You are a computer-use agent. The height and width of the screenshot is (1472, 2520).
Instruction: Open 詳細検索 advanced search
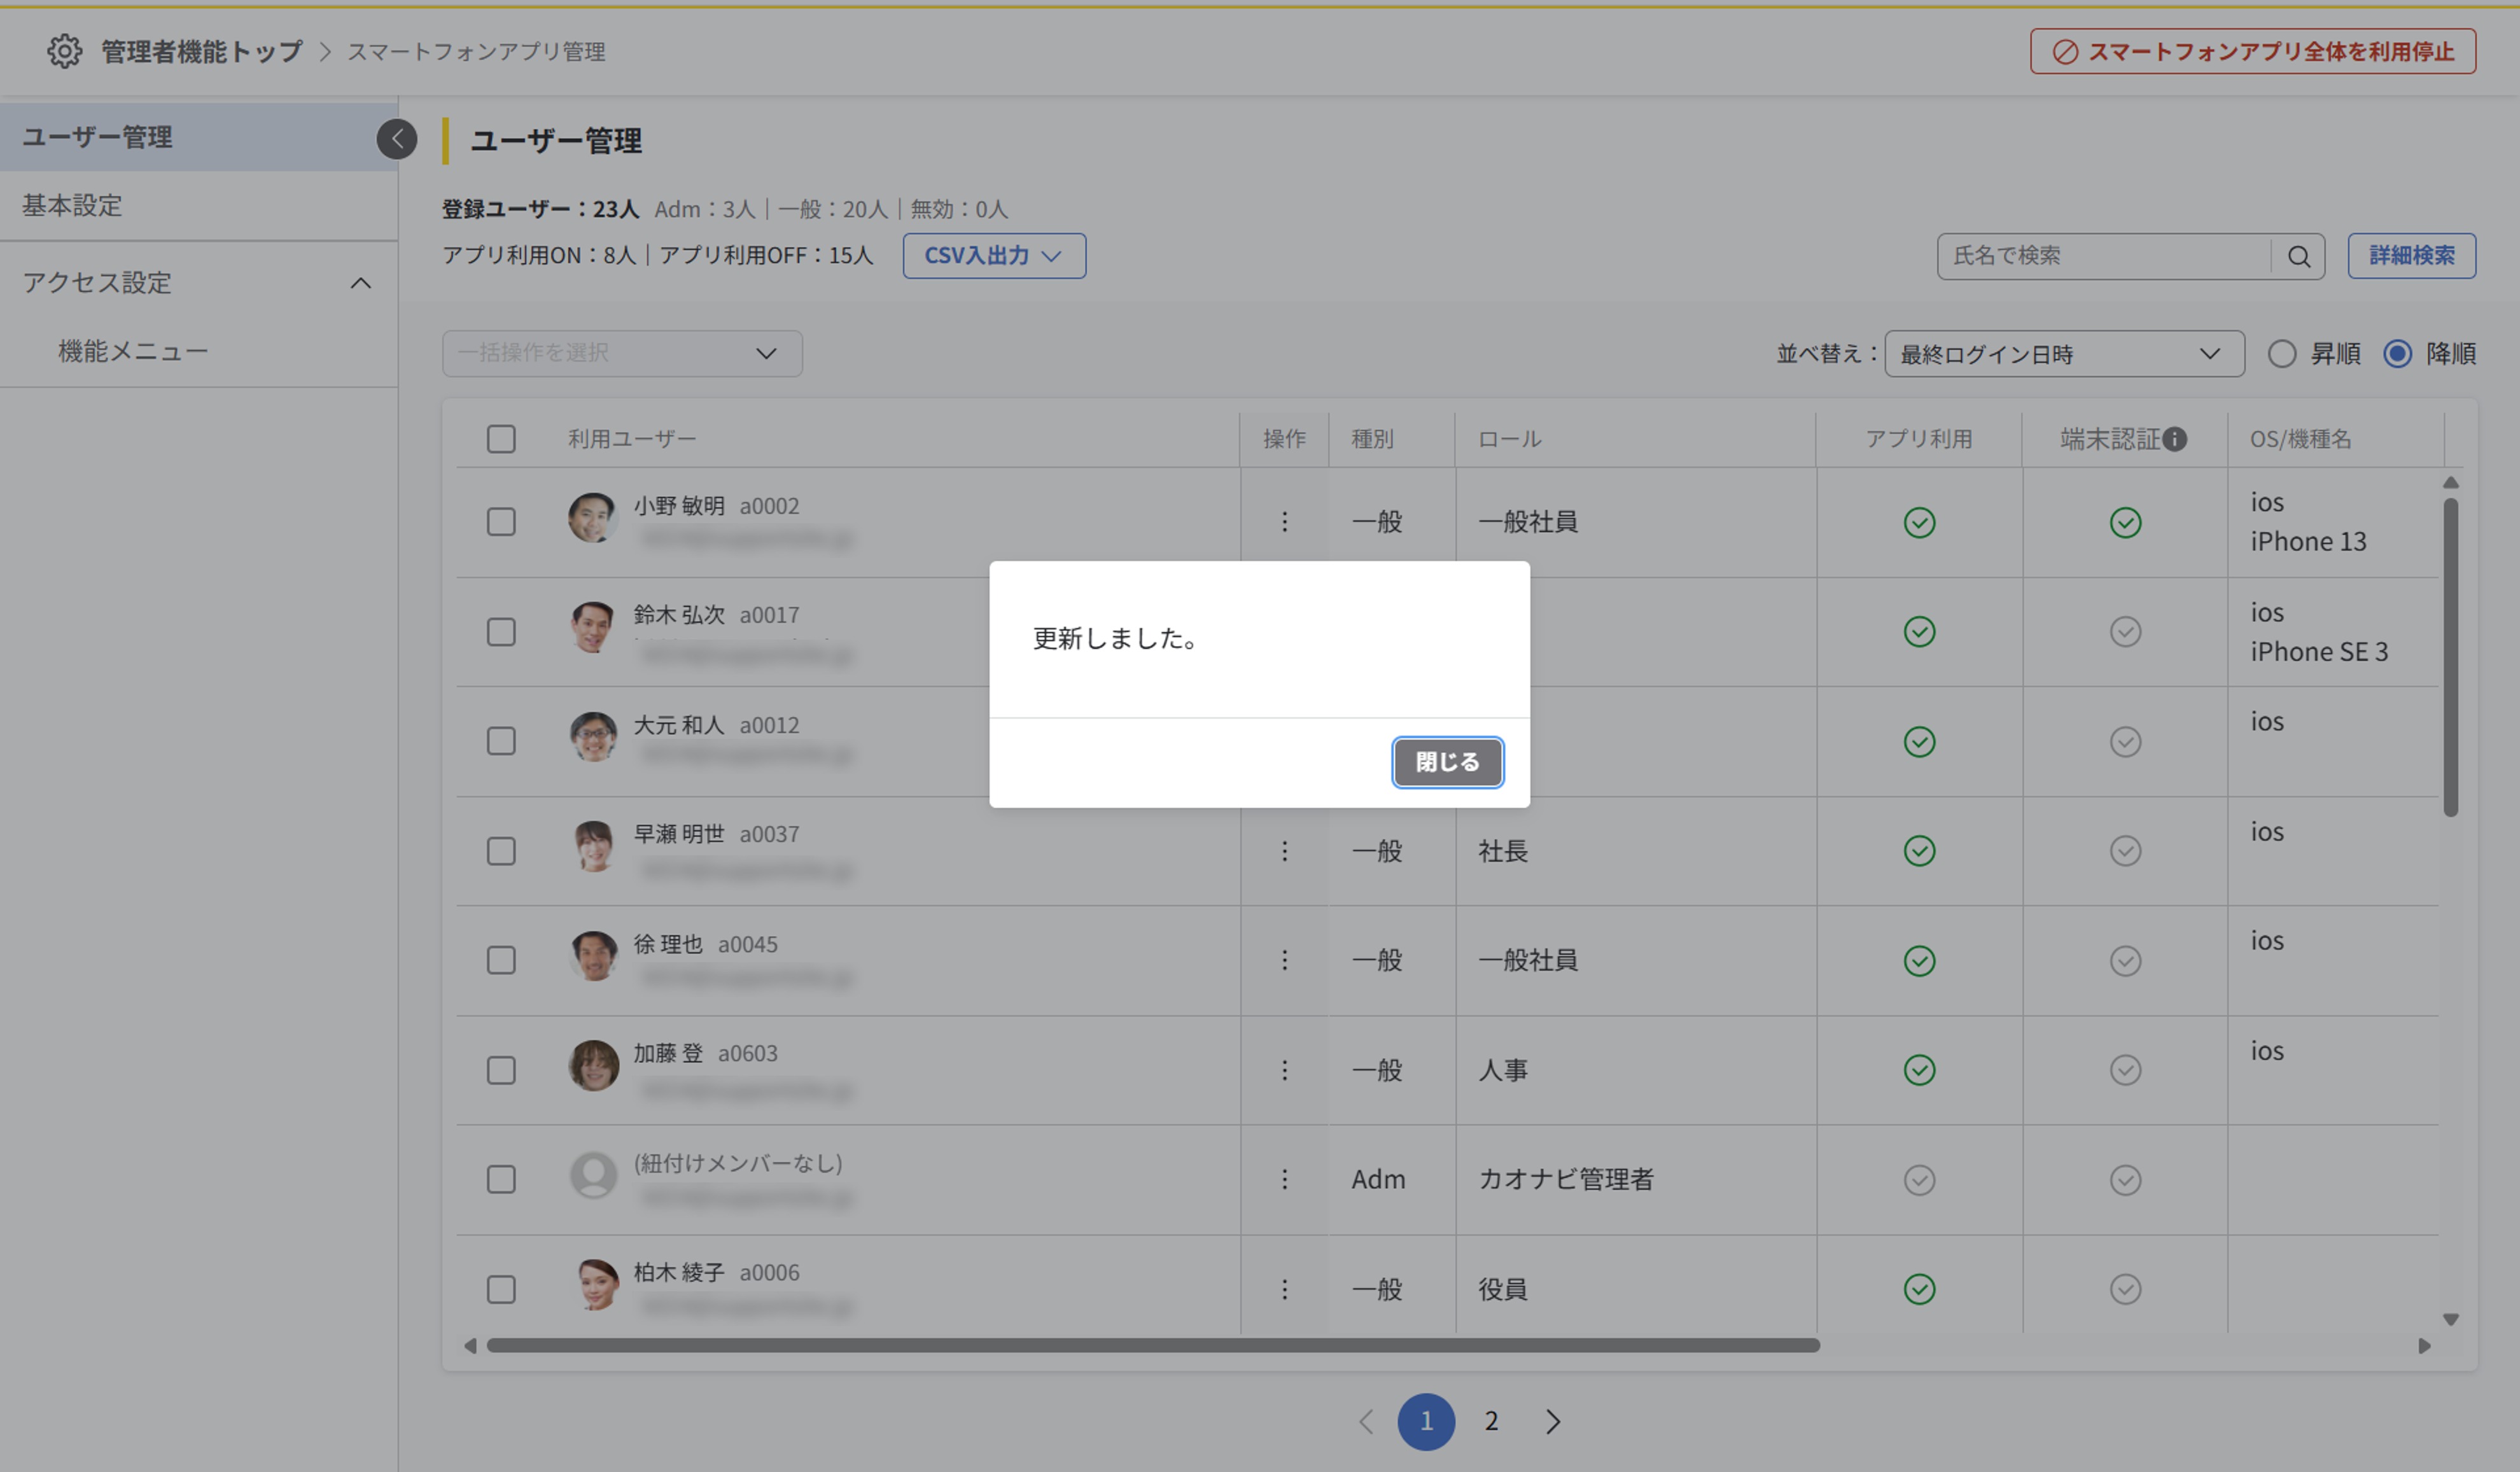(2411, 256)
